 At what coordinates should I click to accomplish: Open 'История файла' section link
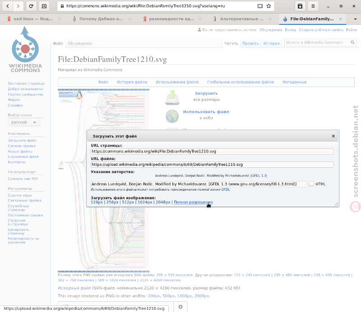pyautogui.click(x=132, y=82)
